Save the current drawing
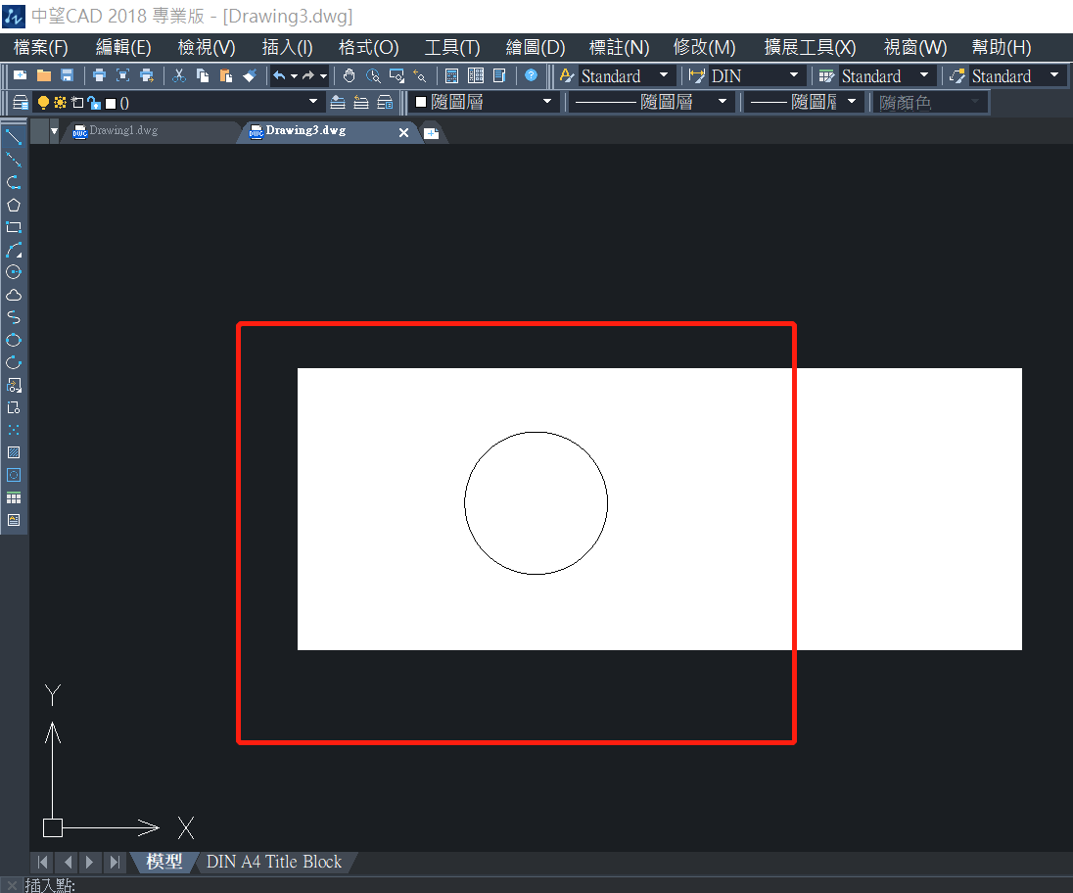The height and width of the screenshot is (893, 1073). pyautogui.click(x=67, y=75)
